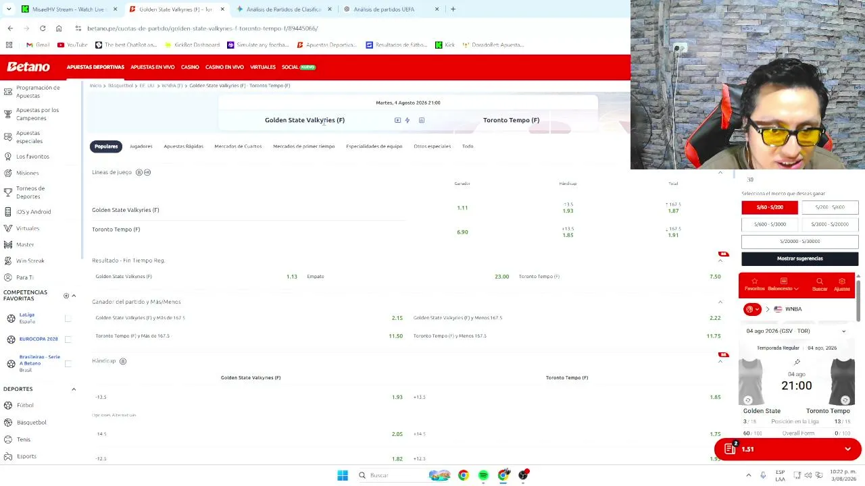
Task: Click the Básquetbol sport icon
Action: (x=8, y=423)
